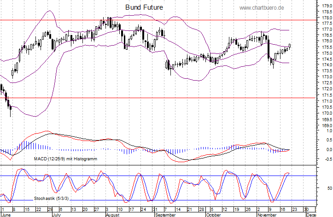Click the date label 16 on the time axis
The image size is (333, 217).
coord(283,210)
